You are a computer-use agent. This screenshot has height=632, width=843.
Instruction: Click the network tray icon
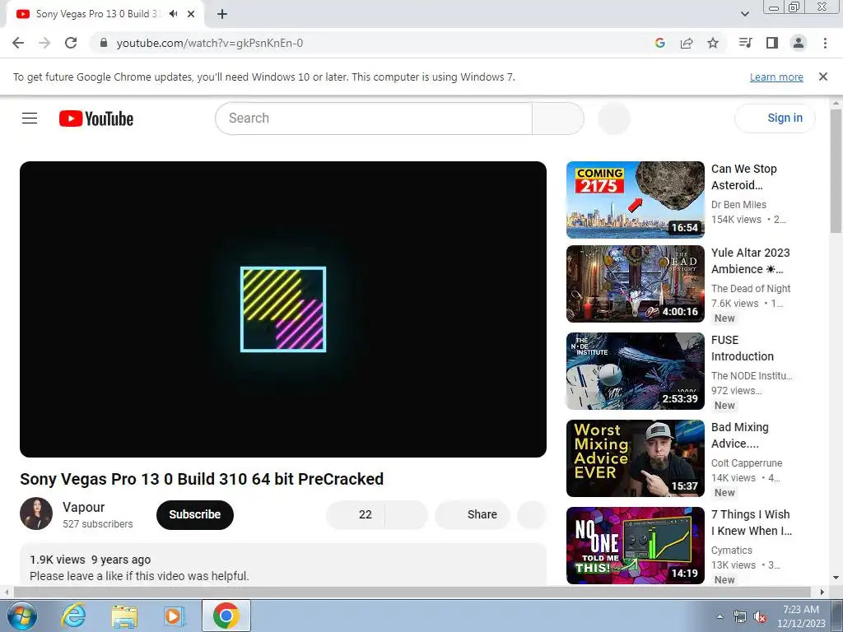tap(740, 616)
